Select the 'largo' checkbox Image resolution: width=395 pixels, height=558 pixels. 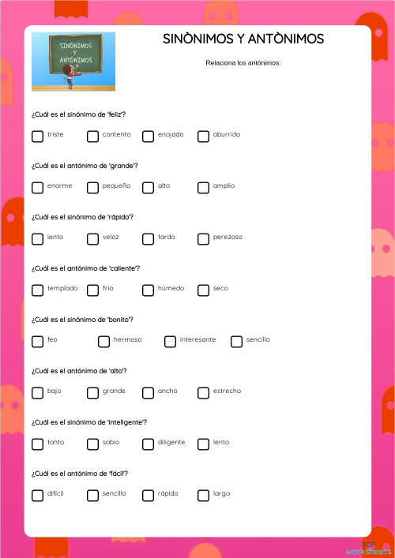coord(203,496)
